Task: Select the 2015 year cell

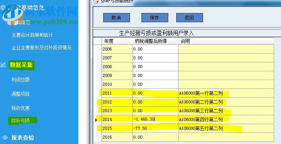Action: click(x=117, y=128)
